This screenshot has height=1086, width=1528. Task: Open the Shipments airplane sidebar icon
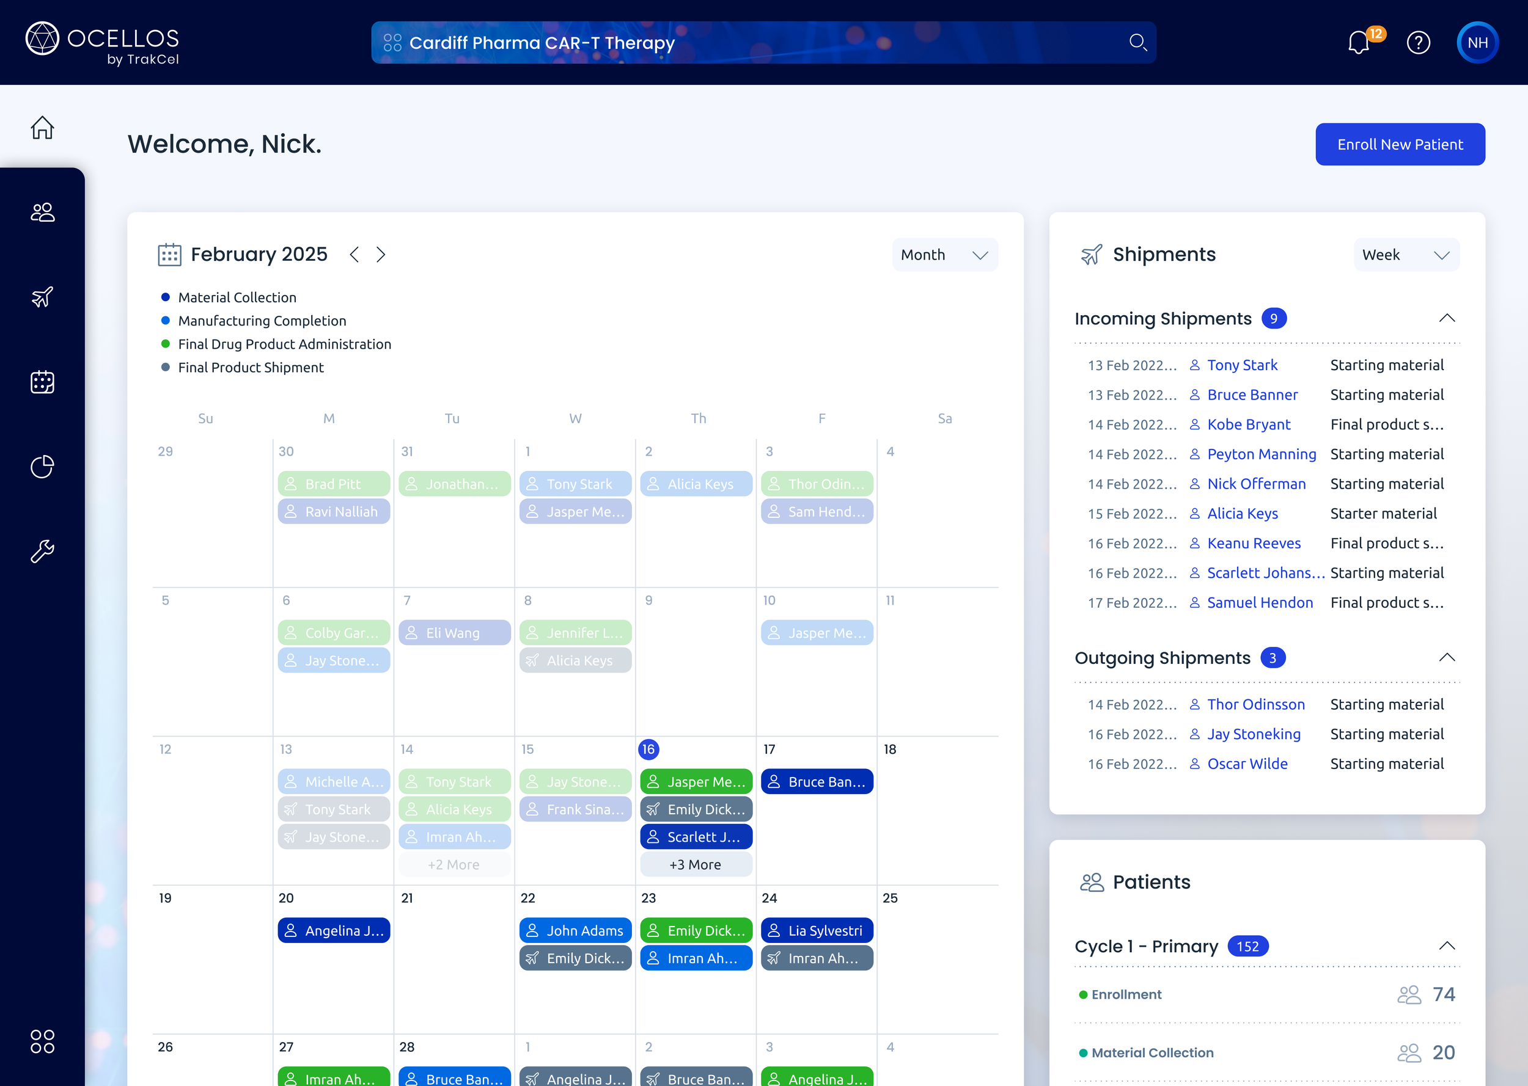(x=42, y=297)
